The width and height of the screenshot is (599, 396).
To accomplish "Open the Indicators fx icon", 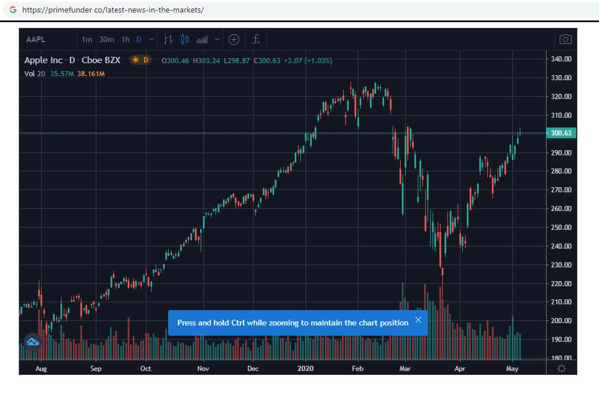I will pos(256,39).
